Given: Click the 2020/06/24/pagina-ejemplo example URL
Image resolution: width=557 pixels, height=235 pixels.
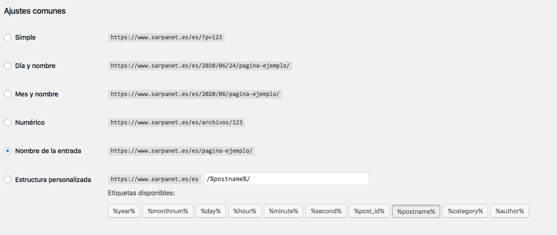Looking at the screenshot, I should [x=200, y=66].
